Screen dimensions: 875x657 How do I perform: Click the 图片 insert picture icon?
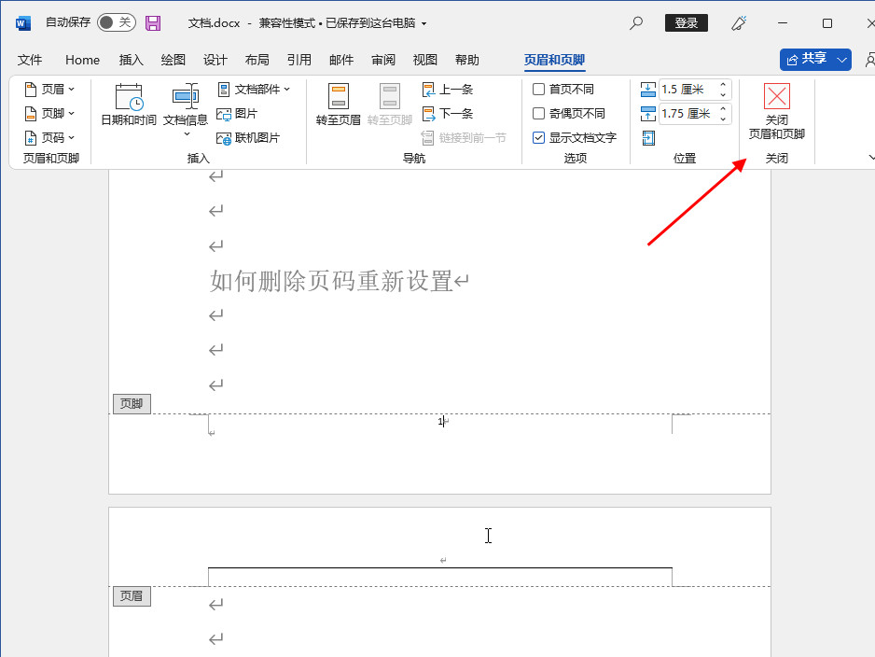pos(224,114)
